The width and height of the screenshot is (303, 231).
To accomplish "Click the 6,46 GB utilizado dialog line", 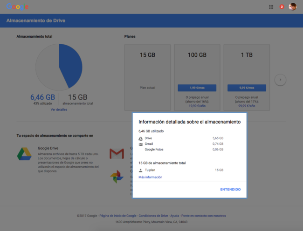I will [x=151, y=131].
